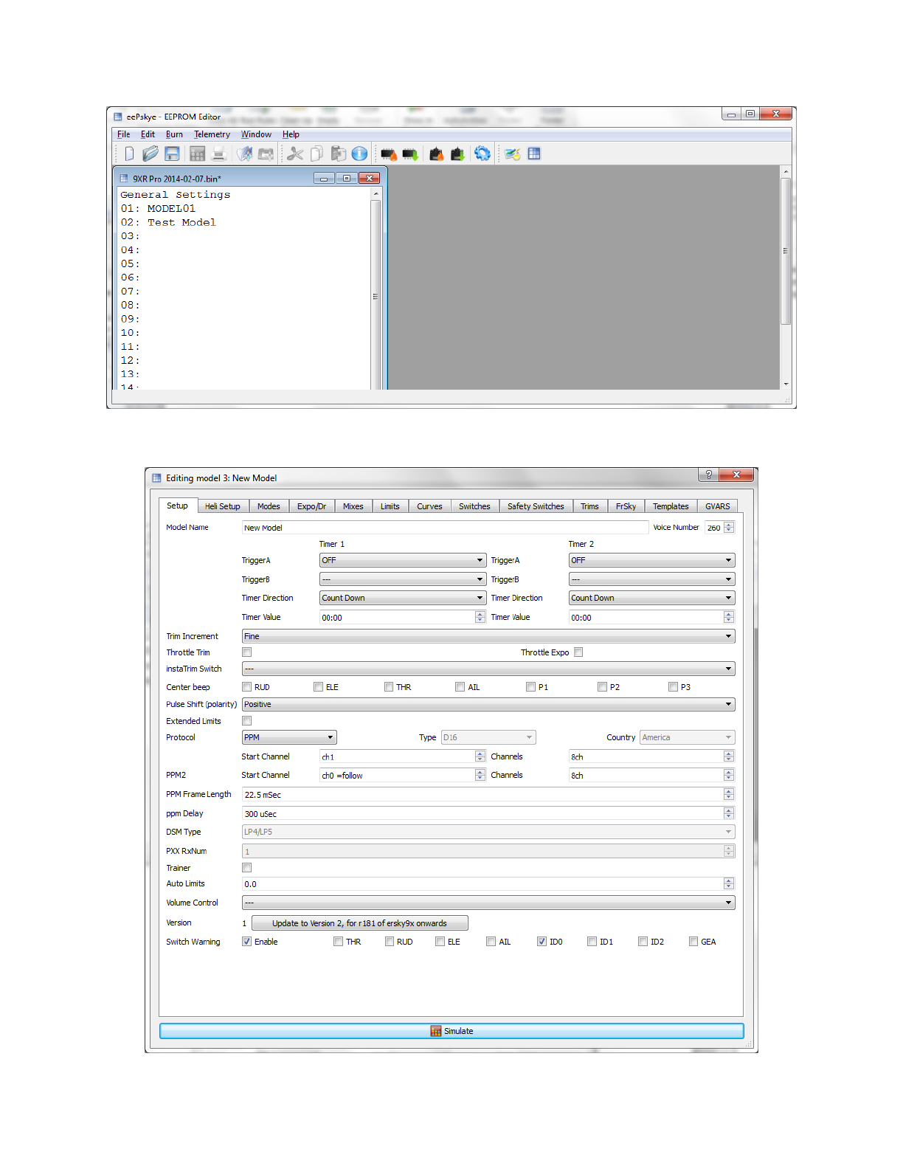Click the Simulate button

[x=451, y=1031]
